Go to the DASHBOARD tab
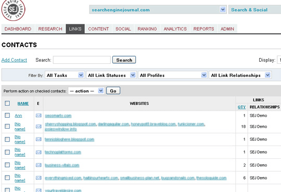This screenshot has height=192, width=281. tap(18, 29)
